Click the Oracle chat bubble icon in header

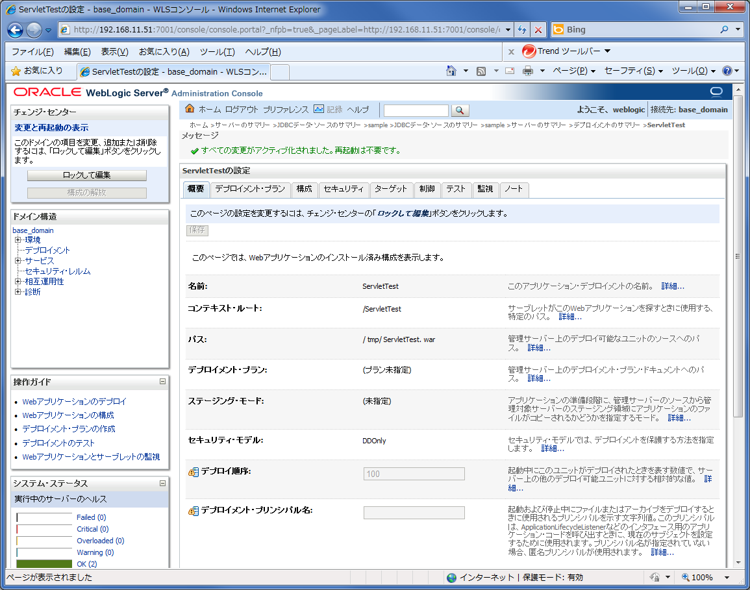pyautogui.click(x=716, y=92)
